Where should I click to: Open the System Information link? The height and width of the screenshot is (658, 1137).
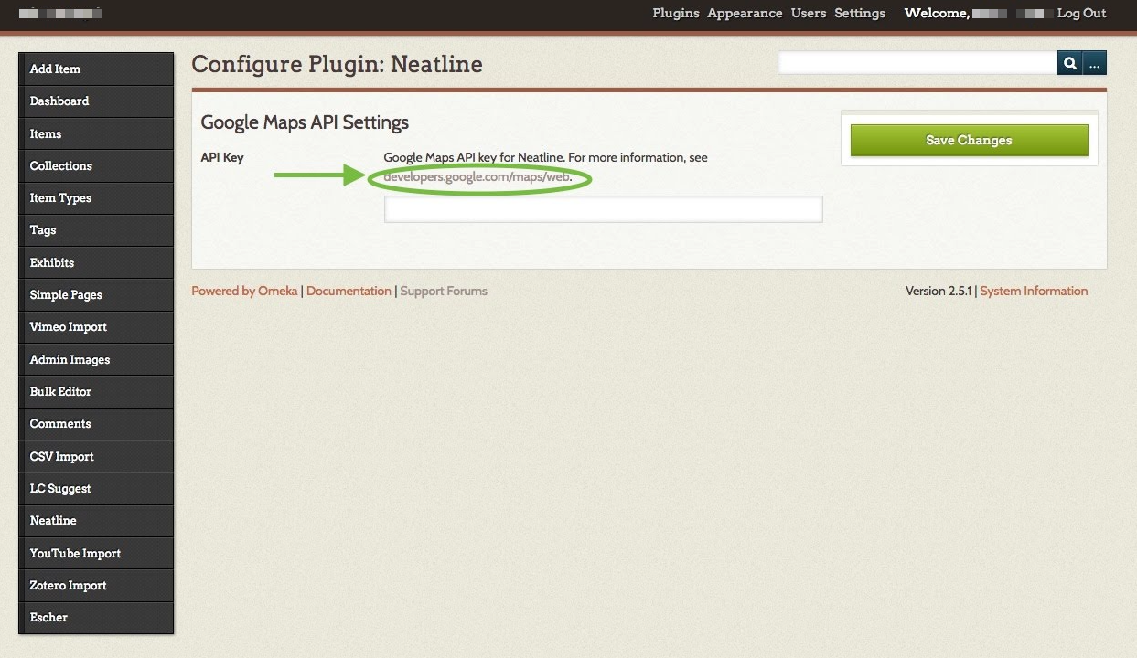[x=1034, y=291]
